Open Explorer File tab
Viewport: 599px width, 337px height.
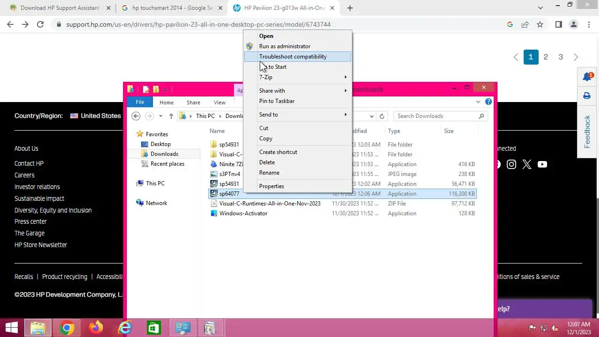(x=140, y=102)
